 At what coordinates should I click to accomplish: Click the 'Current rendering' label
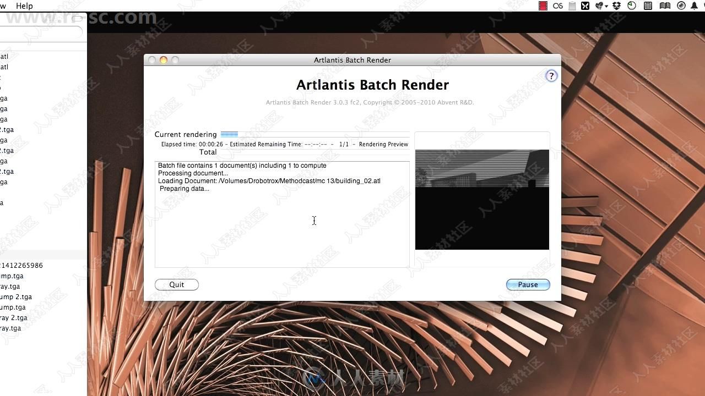coord(186,134)
